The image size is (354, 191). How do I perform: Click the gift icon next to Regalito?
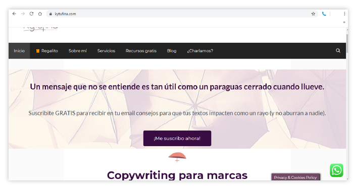pyautogui.click(x=38, y=51)
